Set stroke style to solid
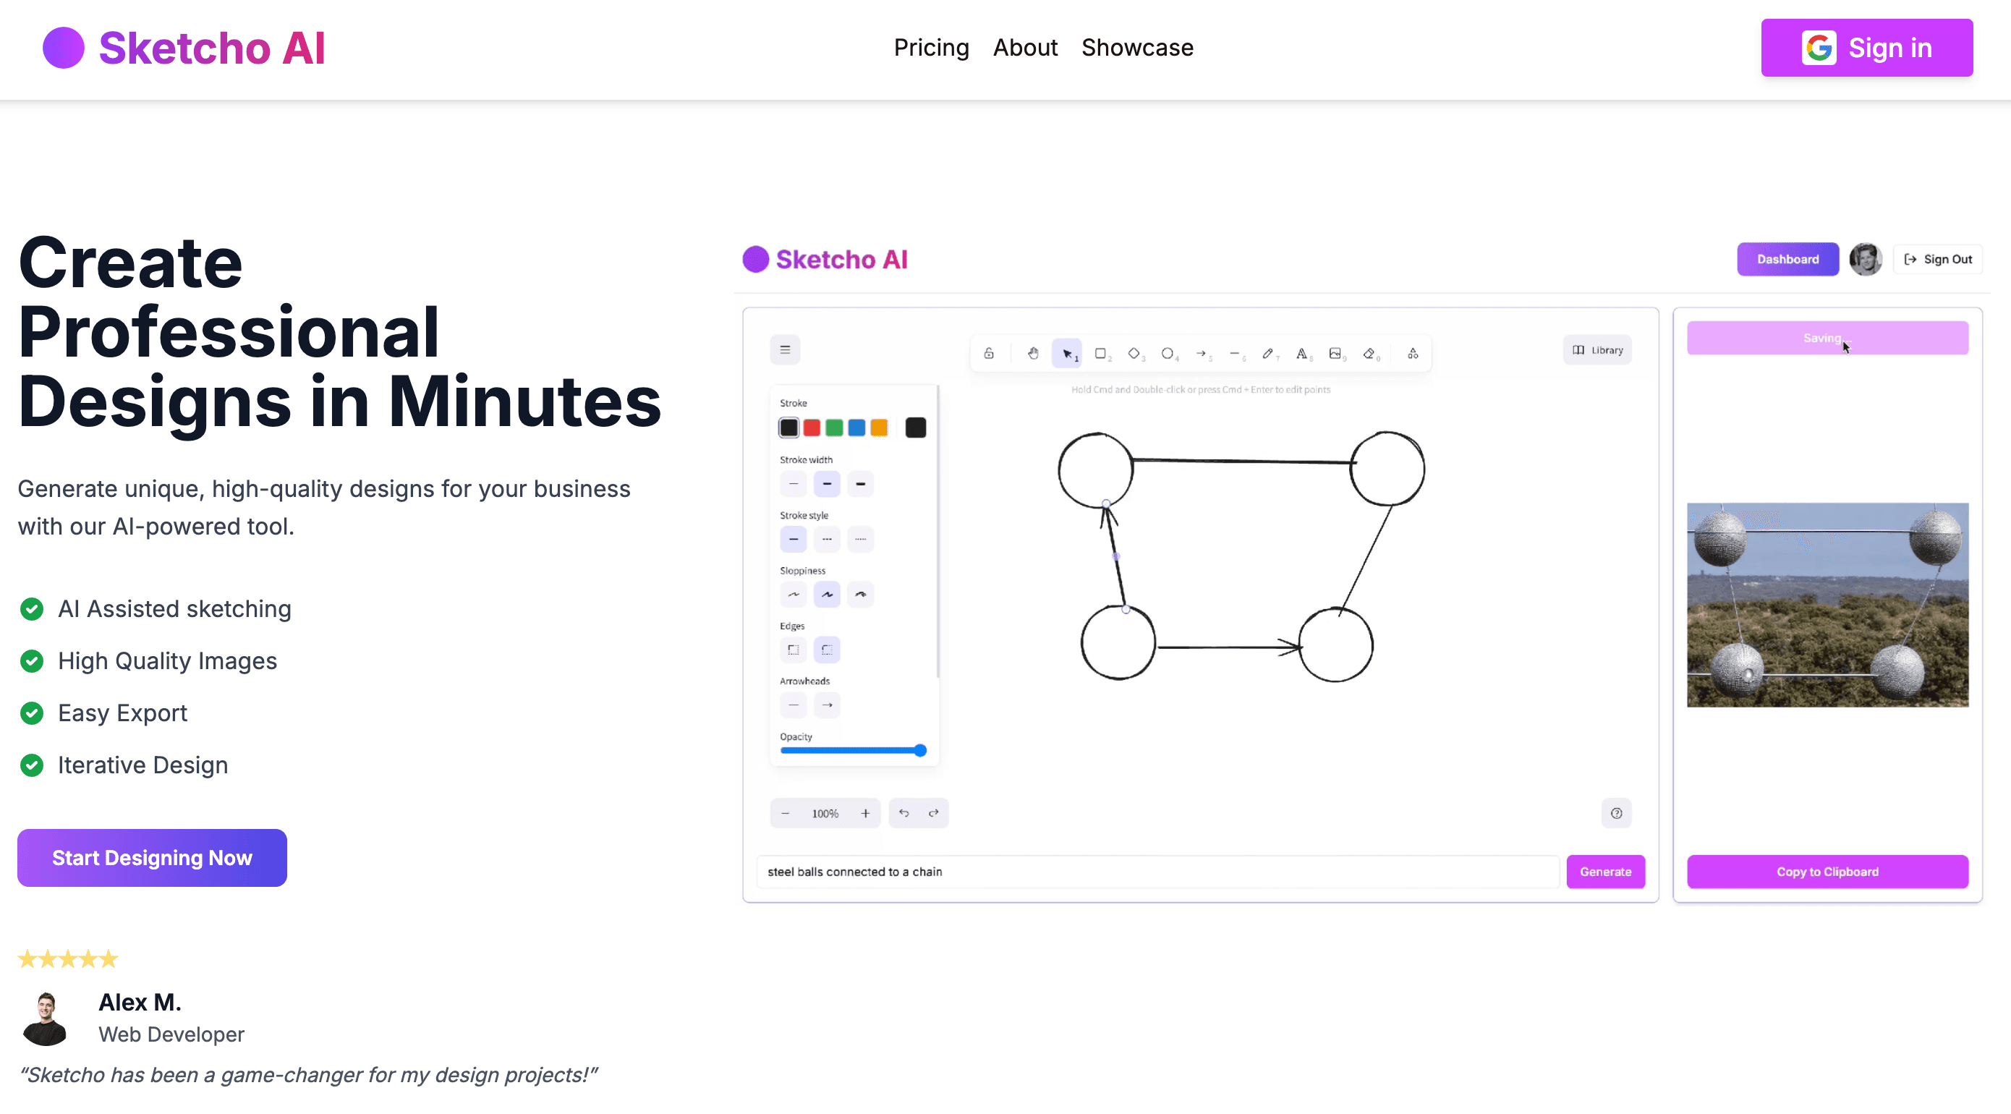This screenshot has width=2011, height=1114. coord(793,540)
